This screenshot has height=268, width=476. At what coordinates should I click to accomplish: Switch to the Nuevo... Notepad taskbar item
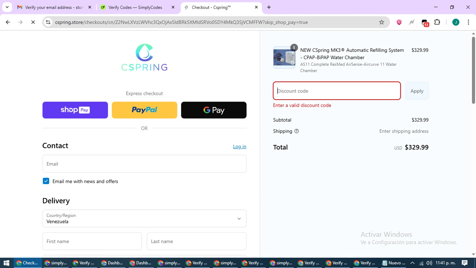(x=393, y=263)
